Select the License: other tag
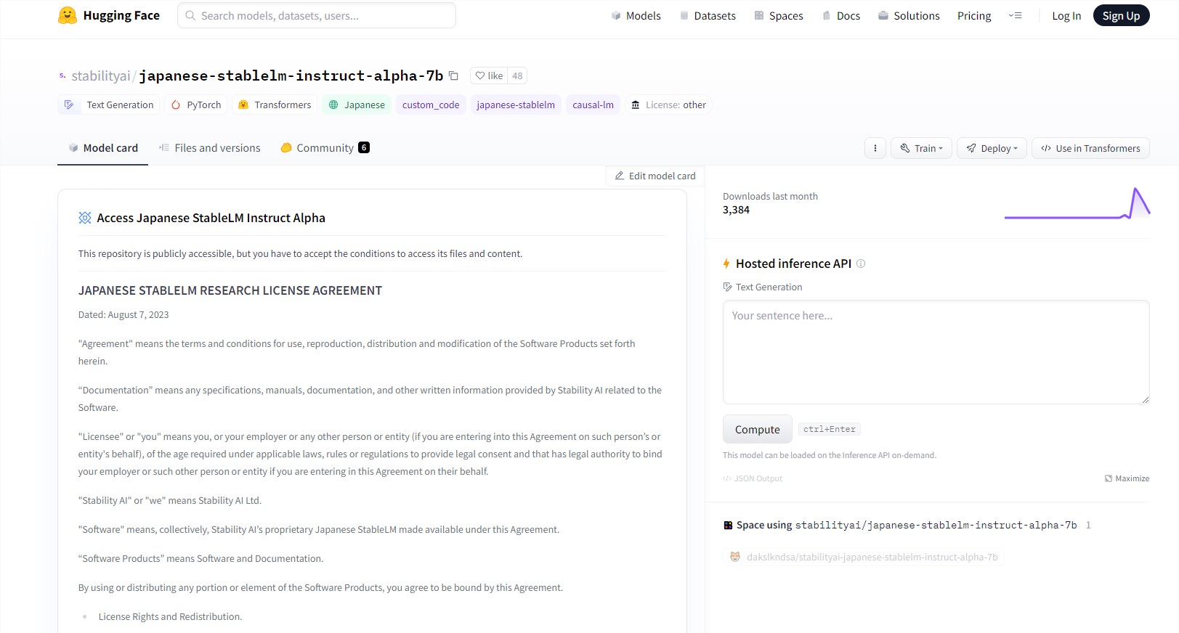The image size is (1179, 633). [668, 105]
